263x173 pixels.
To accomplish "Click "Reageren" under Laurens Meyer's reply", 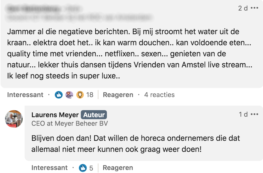I will pyautogui.click(x=118, y=168).
